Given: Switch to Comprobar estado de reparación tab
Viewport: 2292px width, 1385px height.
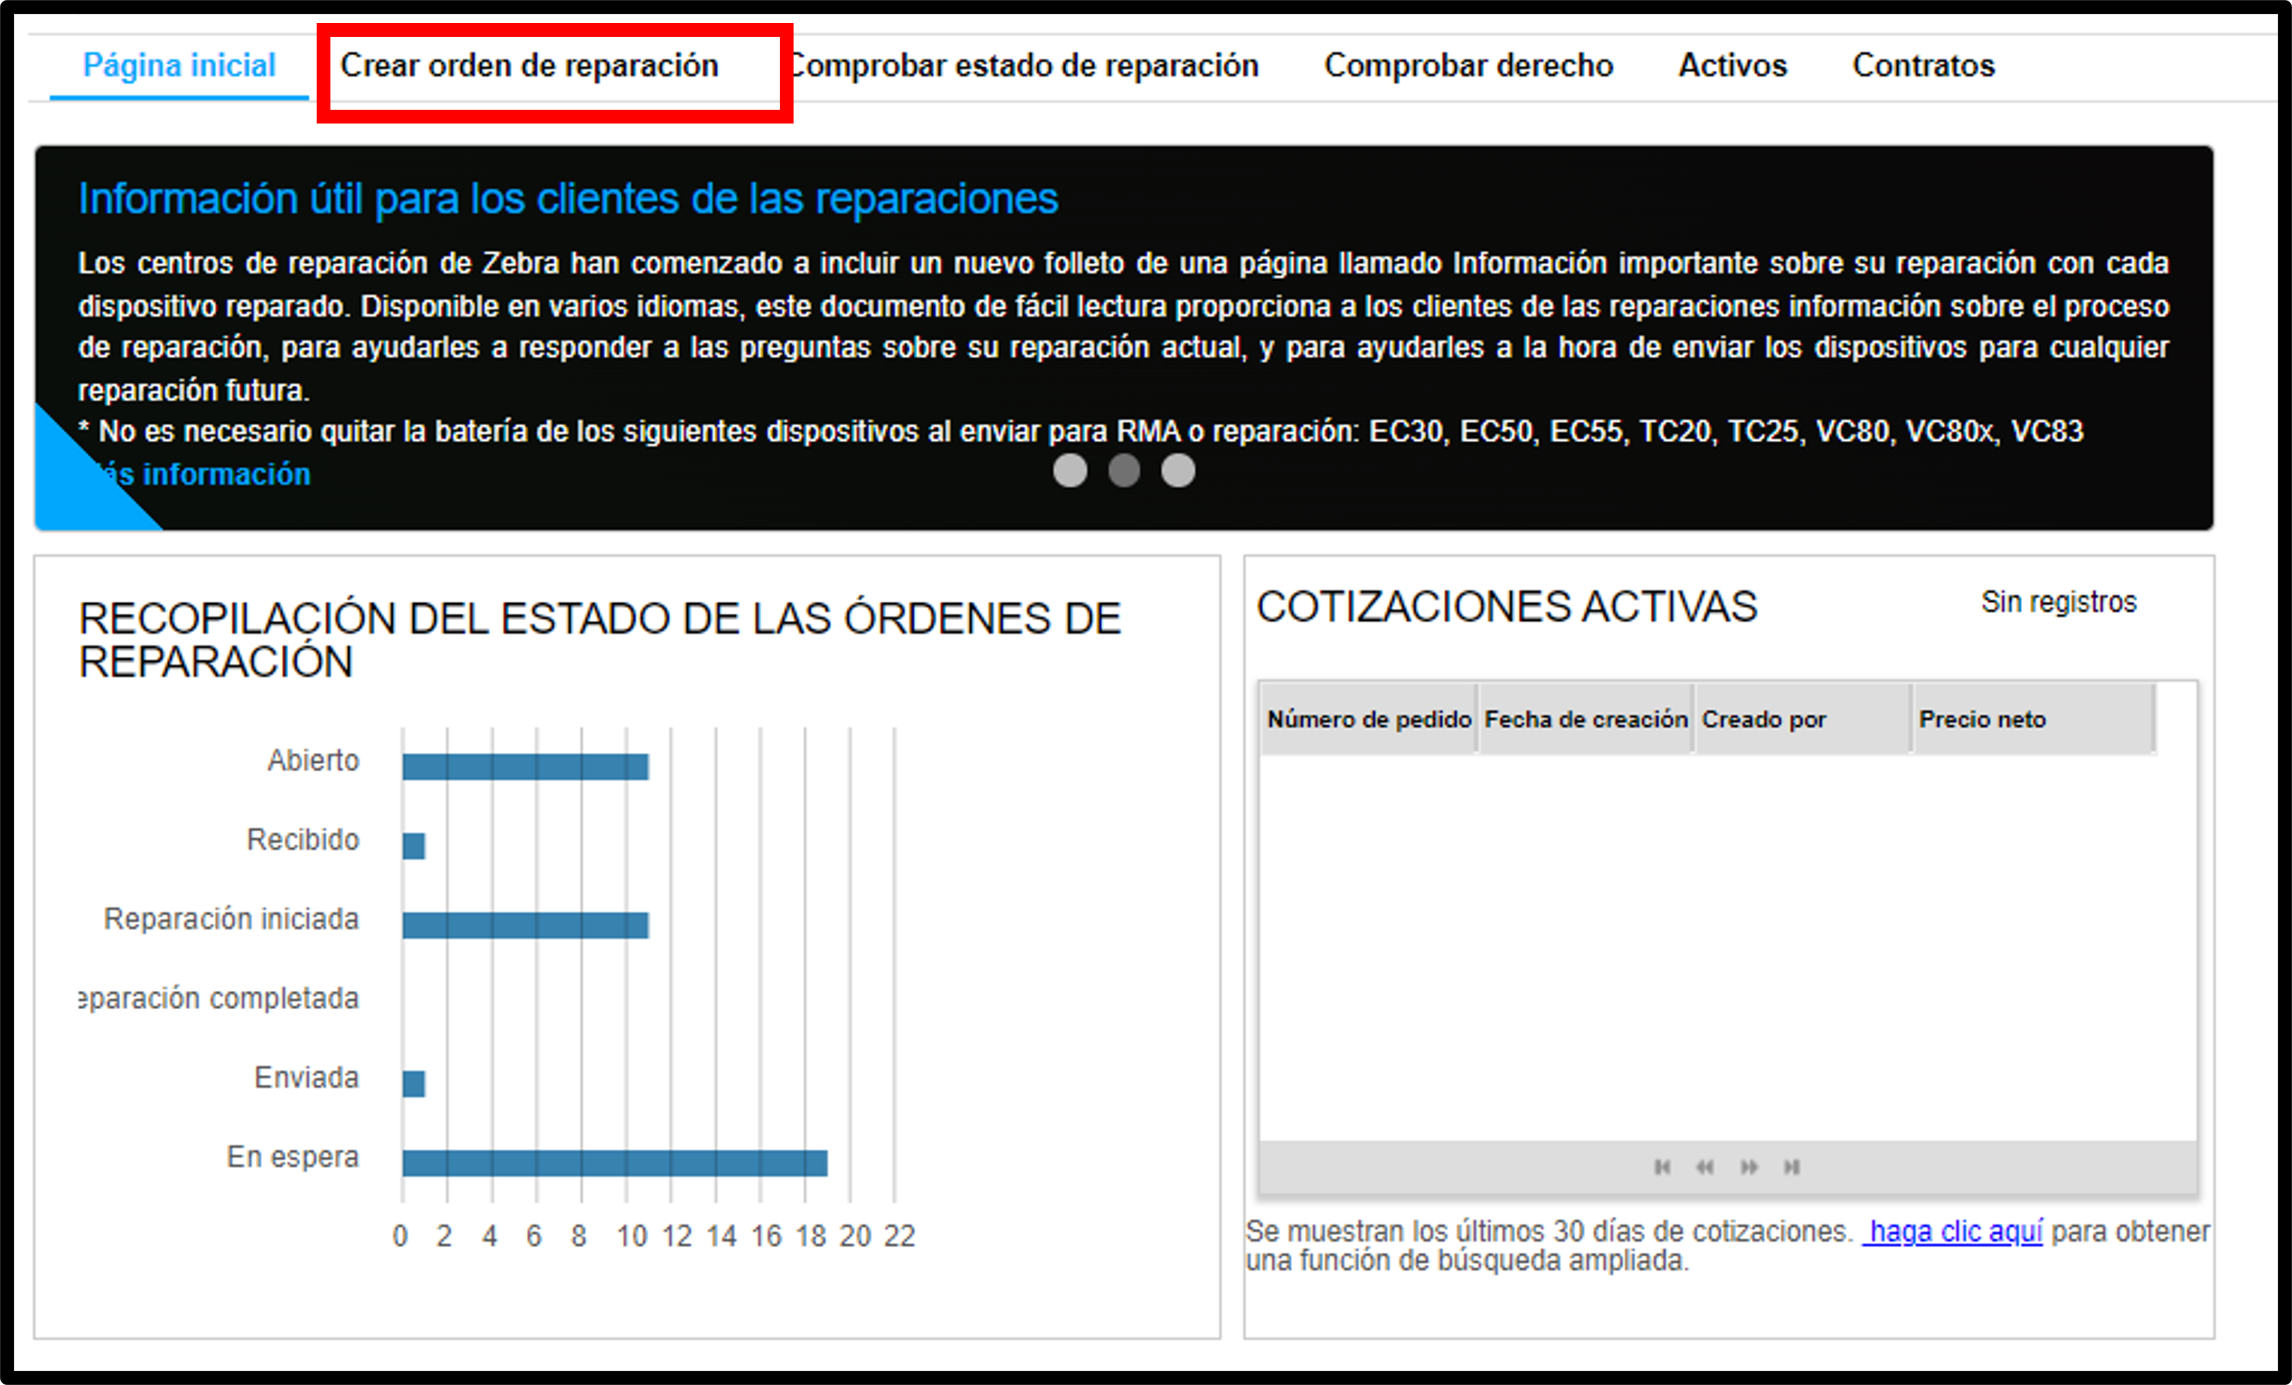Looking at the screenshot, I should click(x=1023, y=65).
